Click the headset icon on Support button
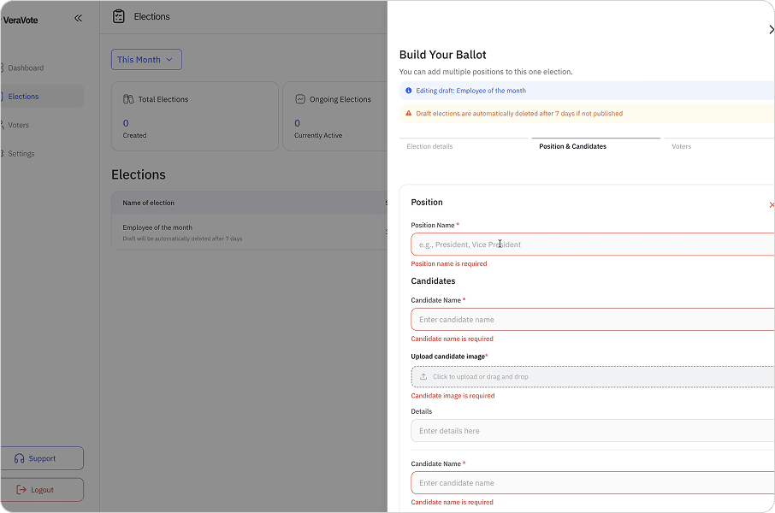This screenshot has height=513, width=775. point(20,458)
